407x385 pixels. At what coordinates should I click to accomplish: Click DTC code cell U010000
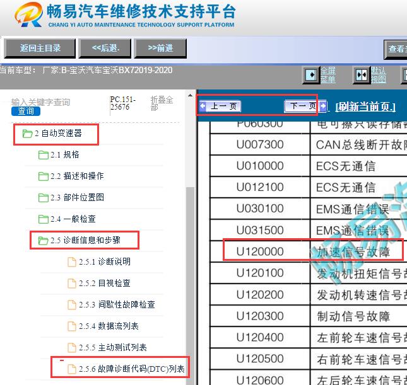click(260, 166)
